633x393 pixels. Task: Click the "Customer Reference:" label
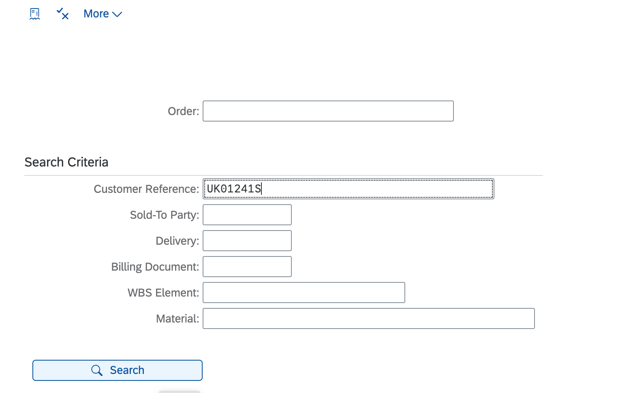tap(146, 189)
